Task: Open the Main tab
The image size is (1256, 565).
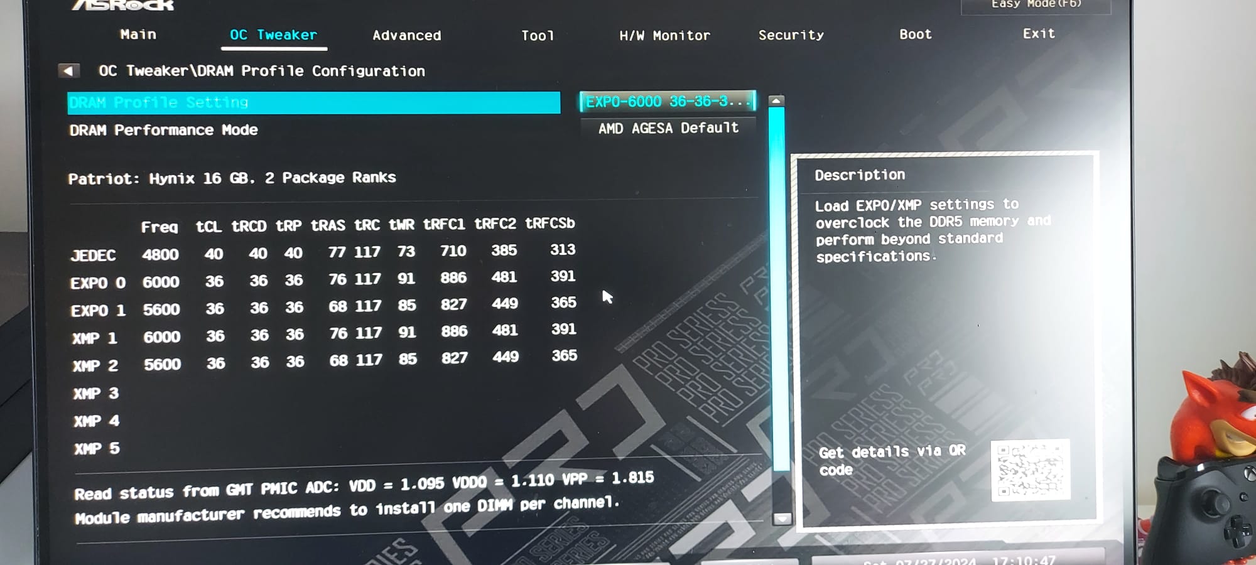Action: 138,35
